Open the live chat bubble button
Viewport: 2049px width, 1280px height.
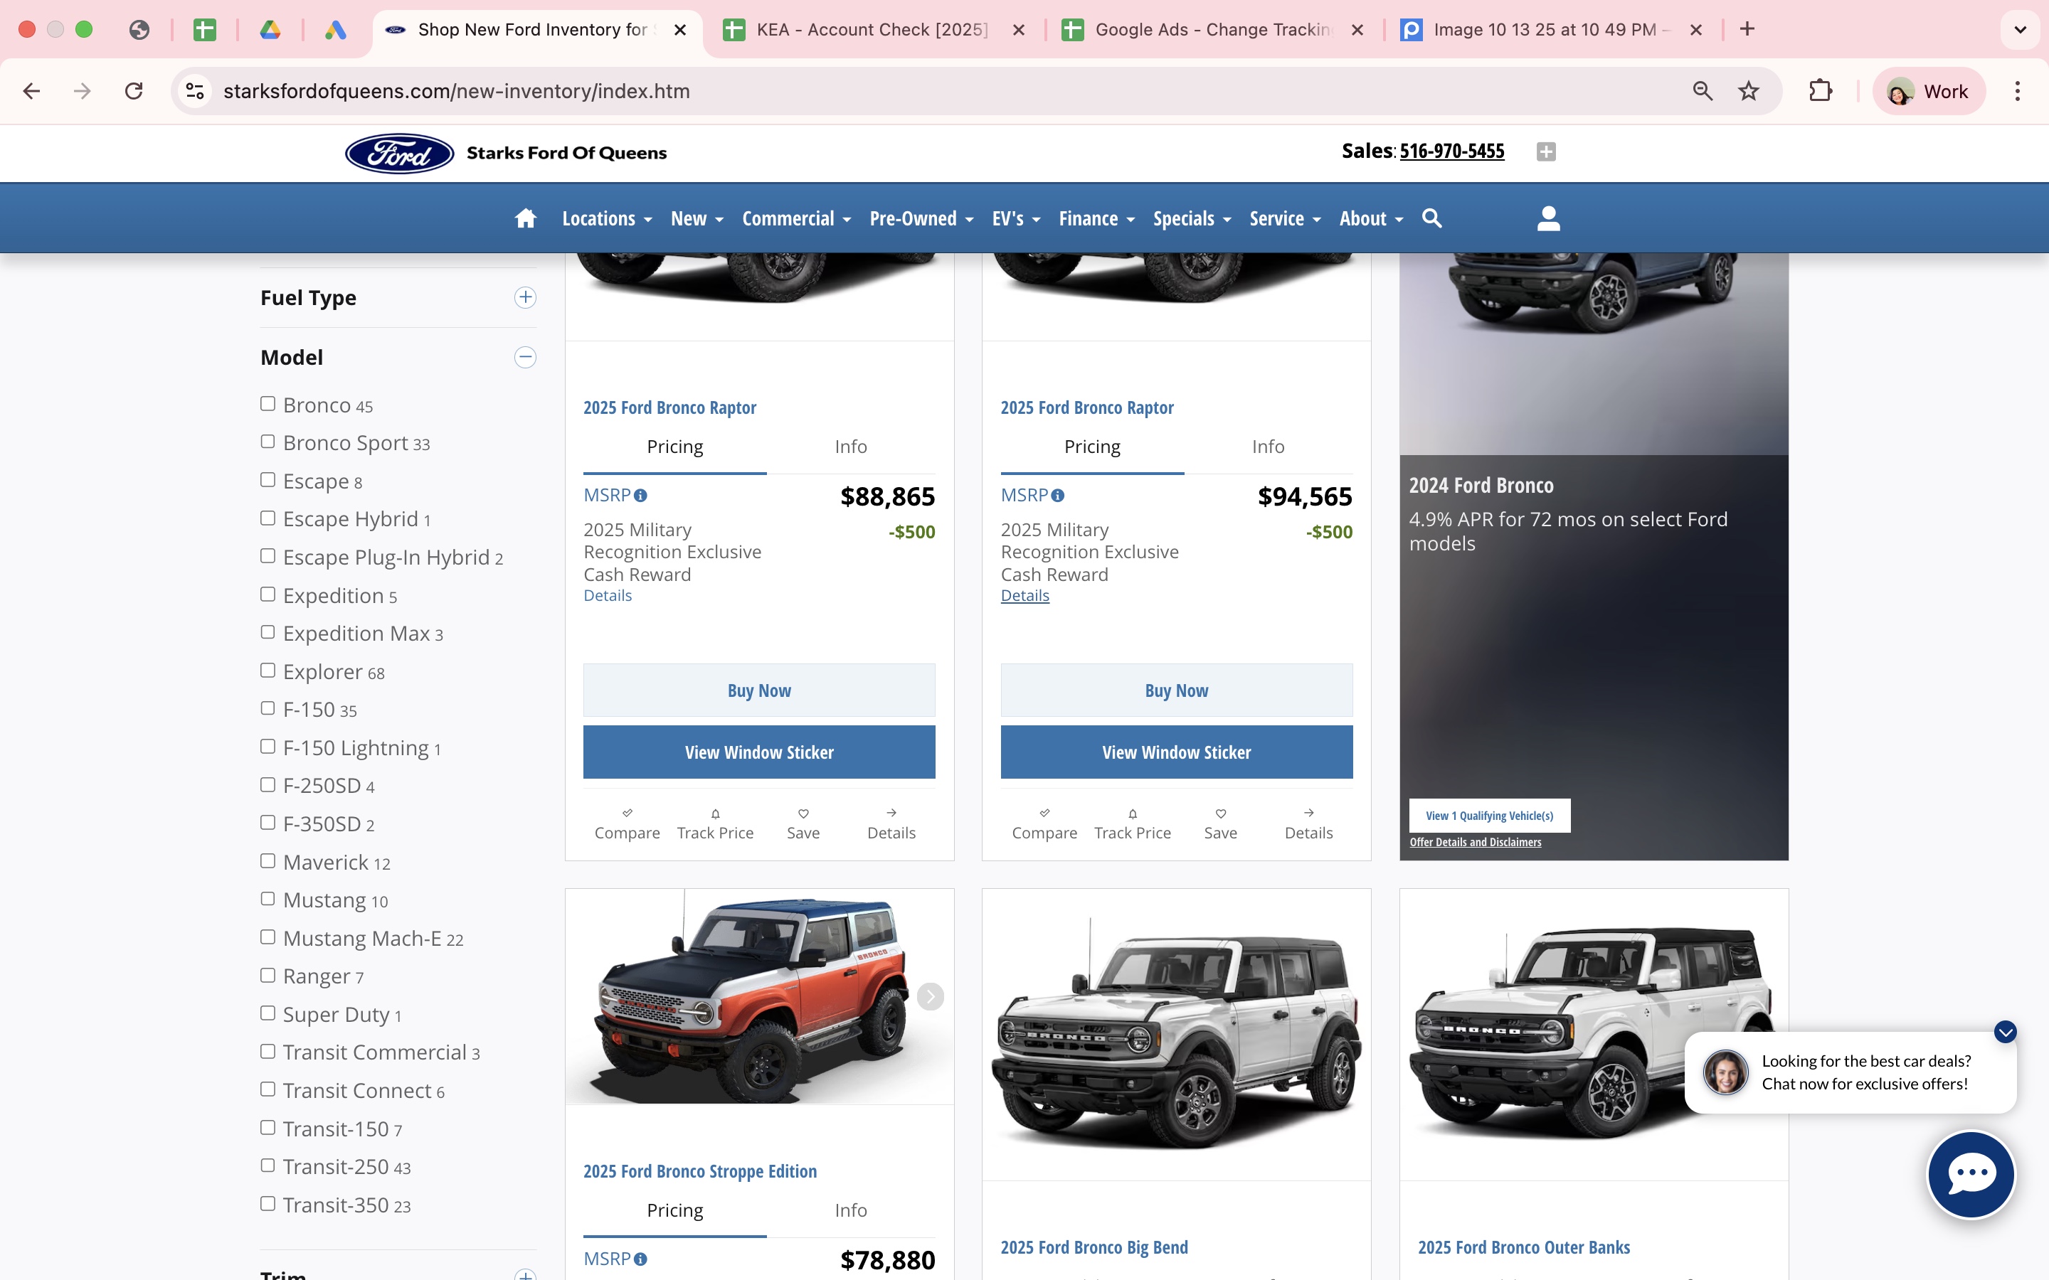(x=1970, y=1173)
